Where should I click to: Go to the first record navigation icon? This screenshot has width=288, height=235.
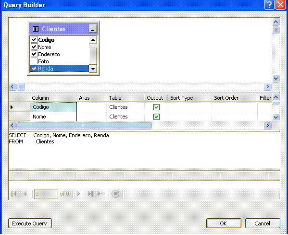tap(13, 194)
